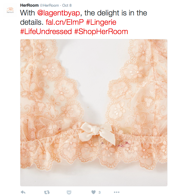Image resolution: width=171 pixels, height=196 pixels.
Task: Open the three-dot more options menu
Action: tap(117, 192)
